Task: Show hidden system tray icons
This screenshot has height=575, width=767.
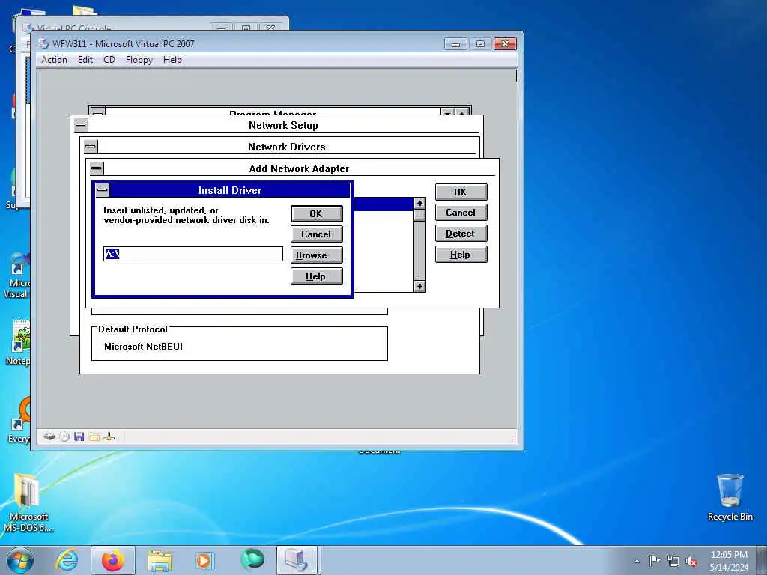Action: click(x=637, y=562)
